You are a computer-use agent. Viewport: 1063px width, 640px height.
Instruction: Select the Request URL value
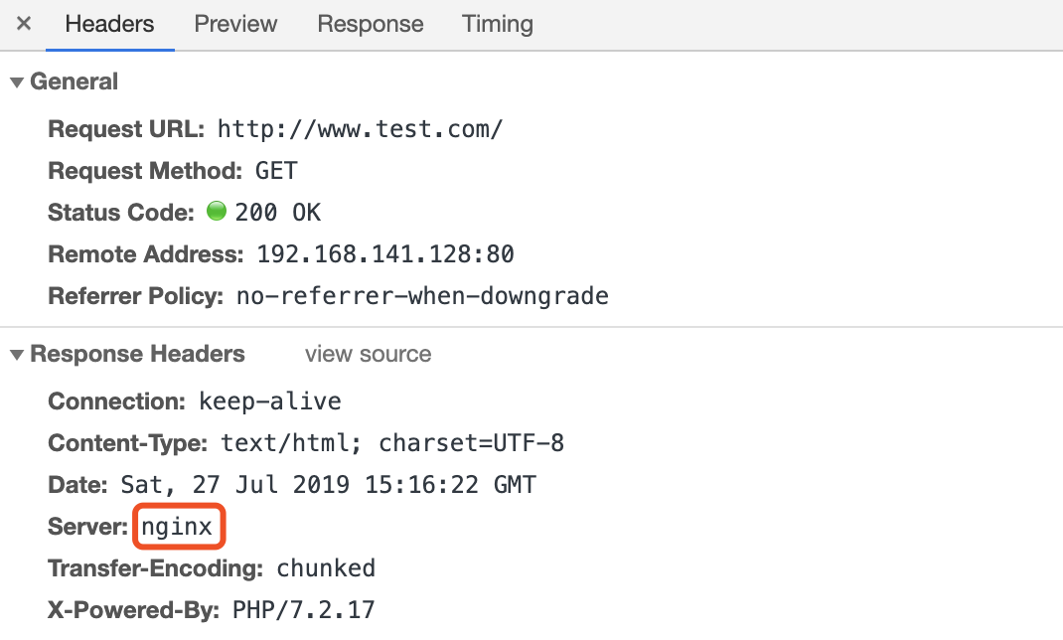coord(360,129)
